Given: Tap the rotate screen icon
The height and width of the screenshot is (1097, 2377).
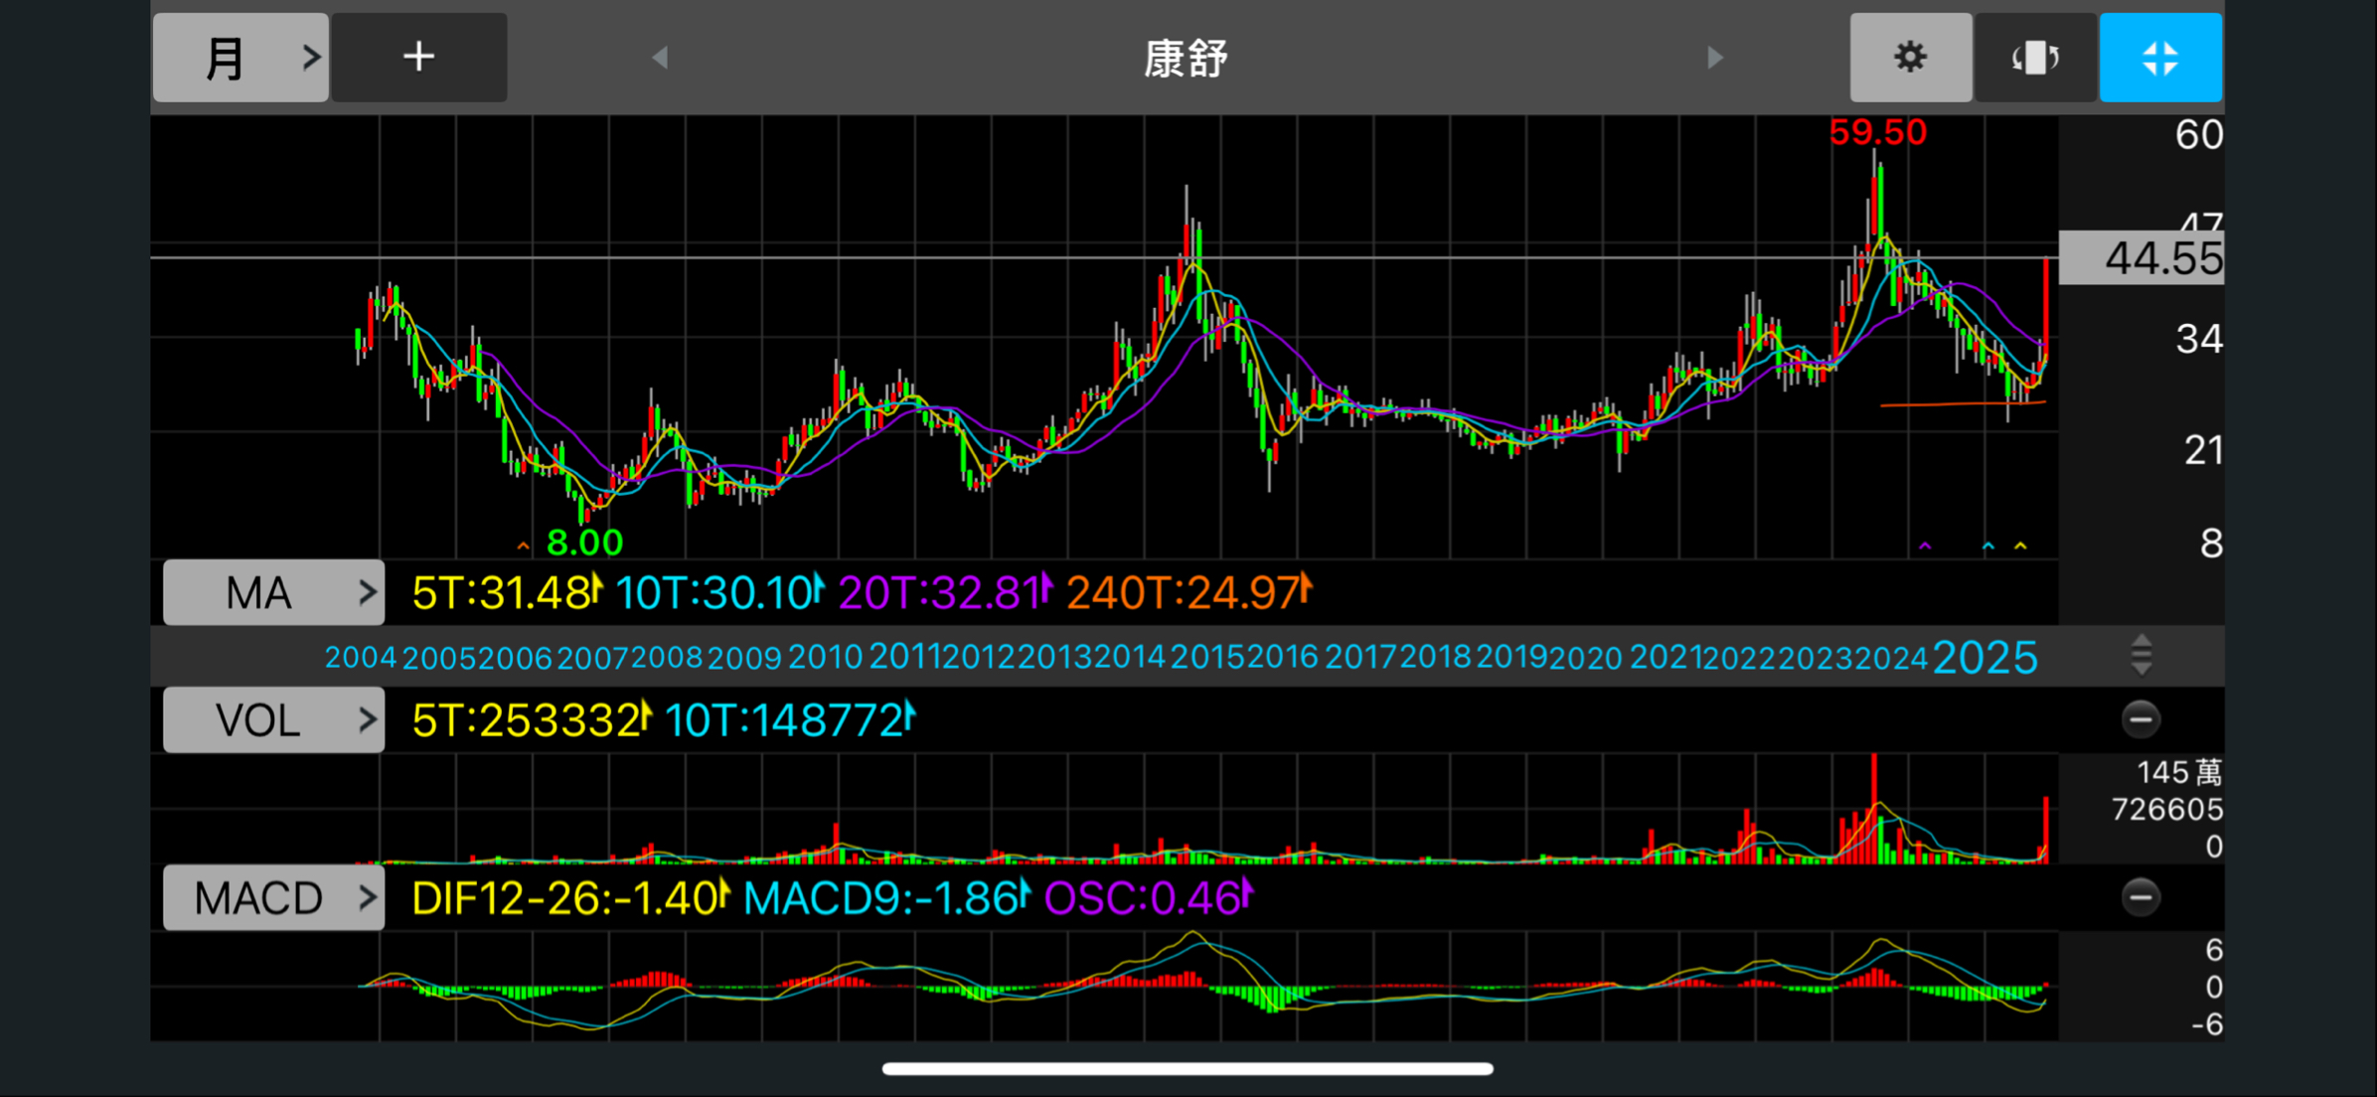Looking at the screenshot, I should [2034, 58].
